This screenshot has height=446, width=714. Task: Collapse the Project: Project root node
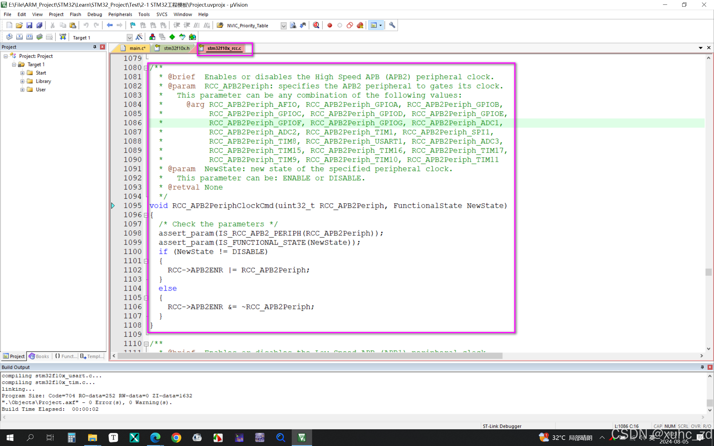tap(6, 56)
